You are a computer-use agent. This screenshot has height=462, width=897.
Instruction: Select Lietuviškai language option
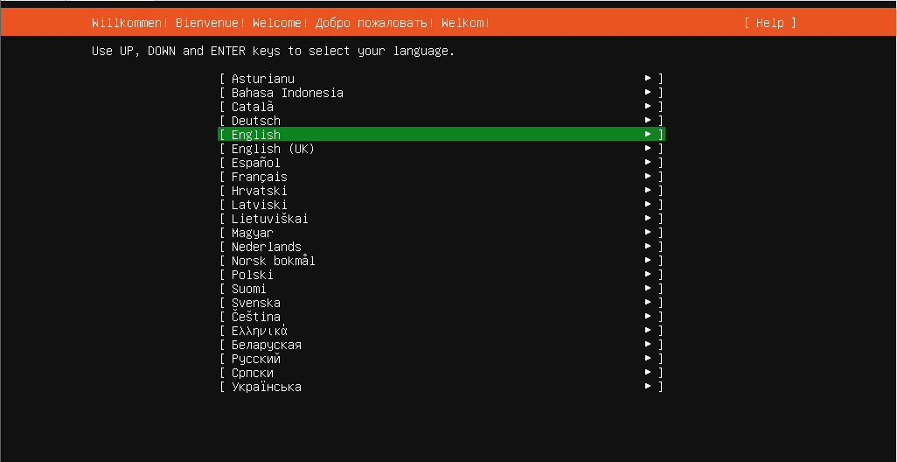click(270, 219)
